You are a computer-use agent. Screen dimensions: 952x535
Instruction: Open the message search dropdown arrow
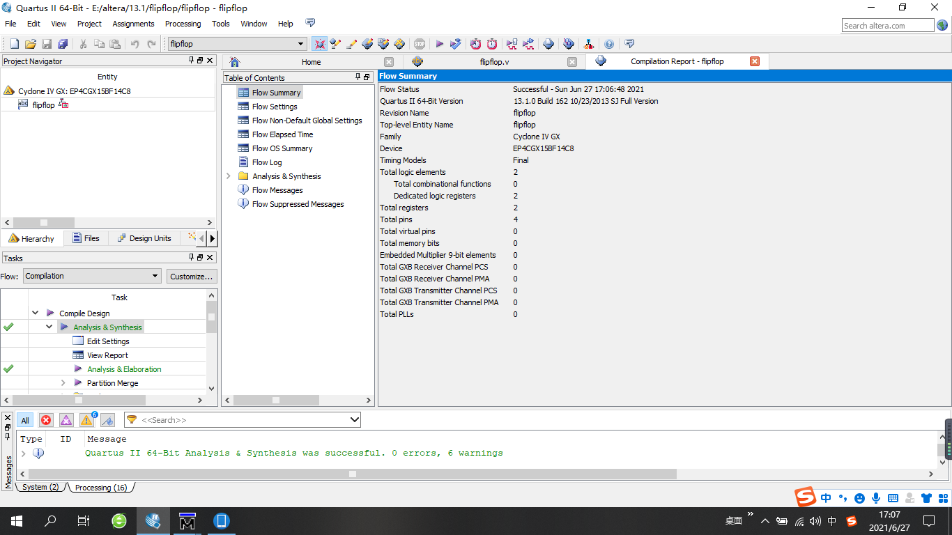pyautogui.click(x=355, y=420)
